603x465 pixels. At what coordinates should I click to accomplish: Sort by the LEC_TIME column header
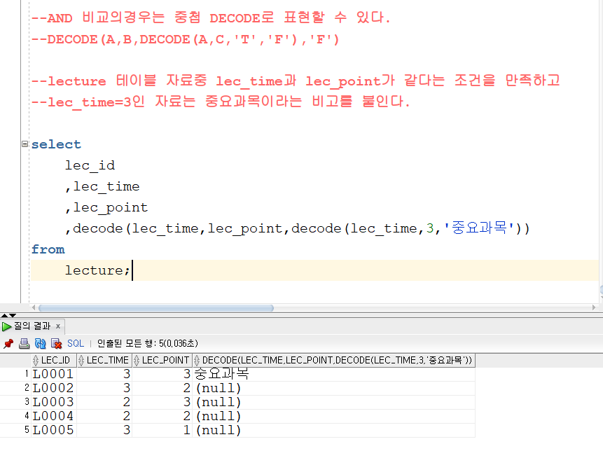coord(104,361)
